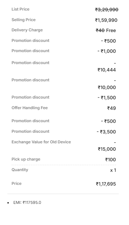
Task: Click the Offer Handling Fee label
Action: pyautogui.click(x=30, y=108)
